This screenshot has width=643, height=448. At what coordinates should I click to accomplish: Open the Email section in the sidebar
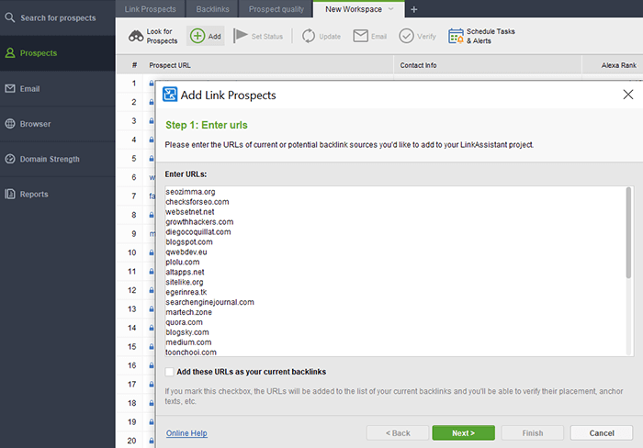pos(57,88)
